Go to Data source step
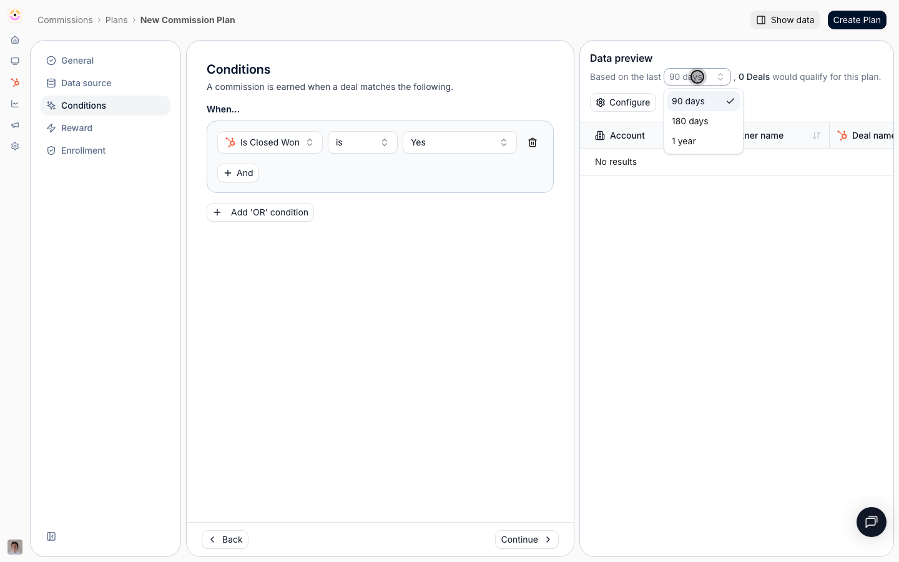Screen dimensions: 899x562 (x=106, y=83)
